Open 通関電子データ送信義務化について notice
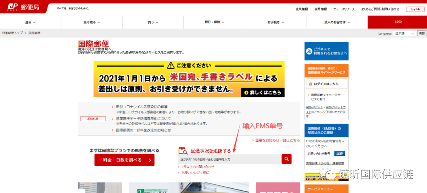This screenshot has height=193, width=427. pyautogui.click(x=143, y=118)
